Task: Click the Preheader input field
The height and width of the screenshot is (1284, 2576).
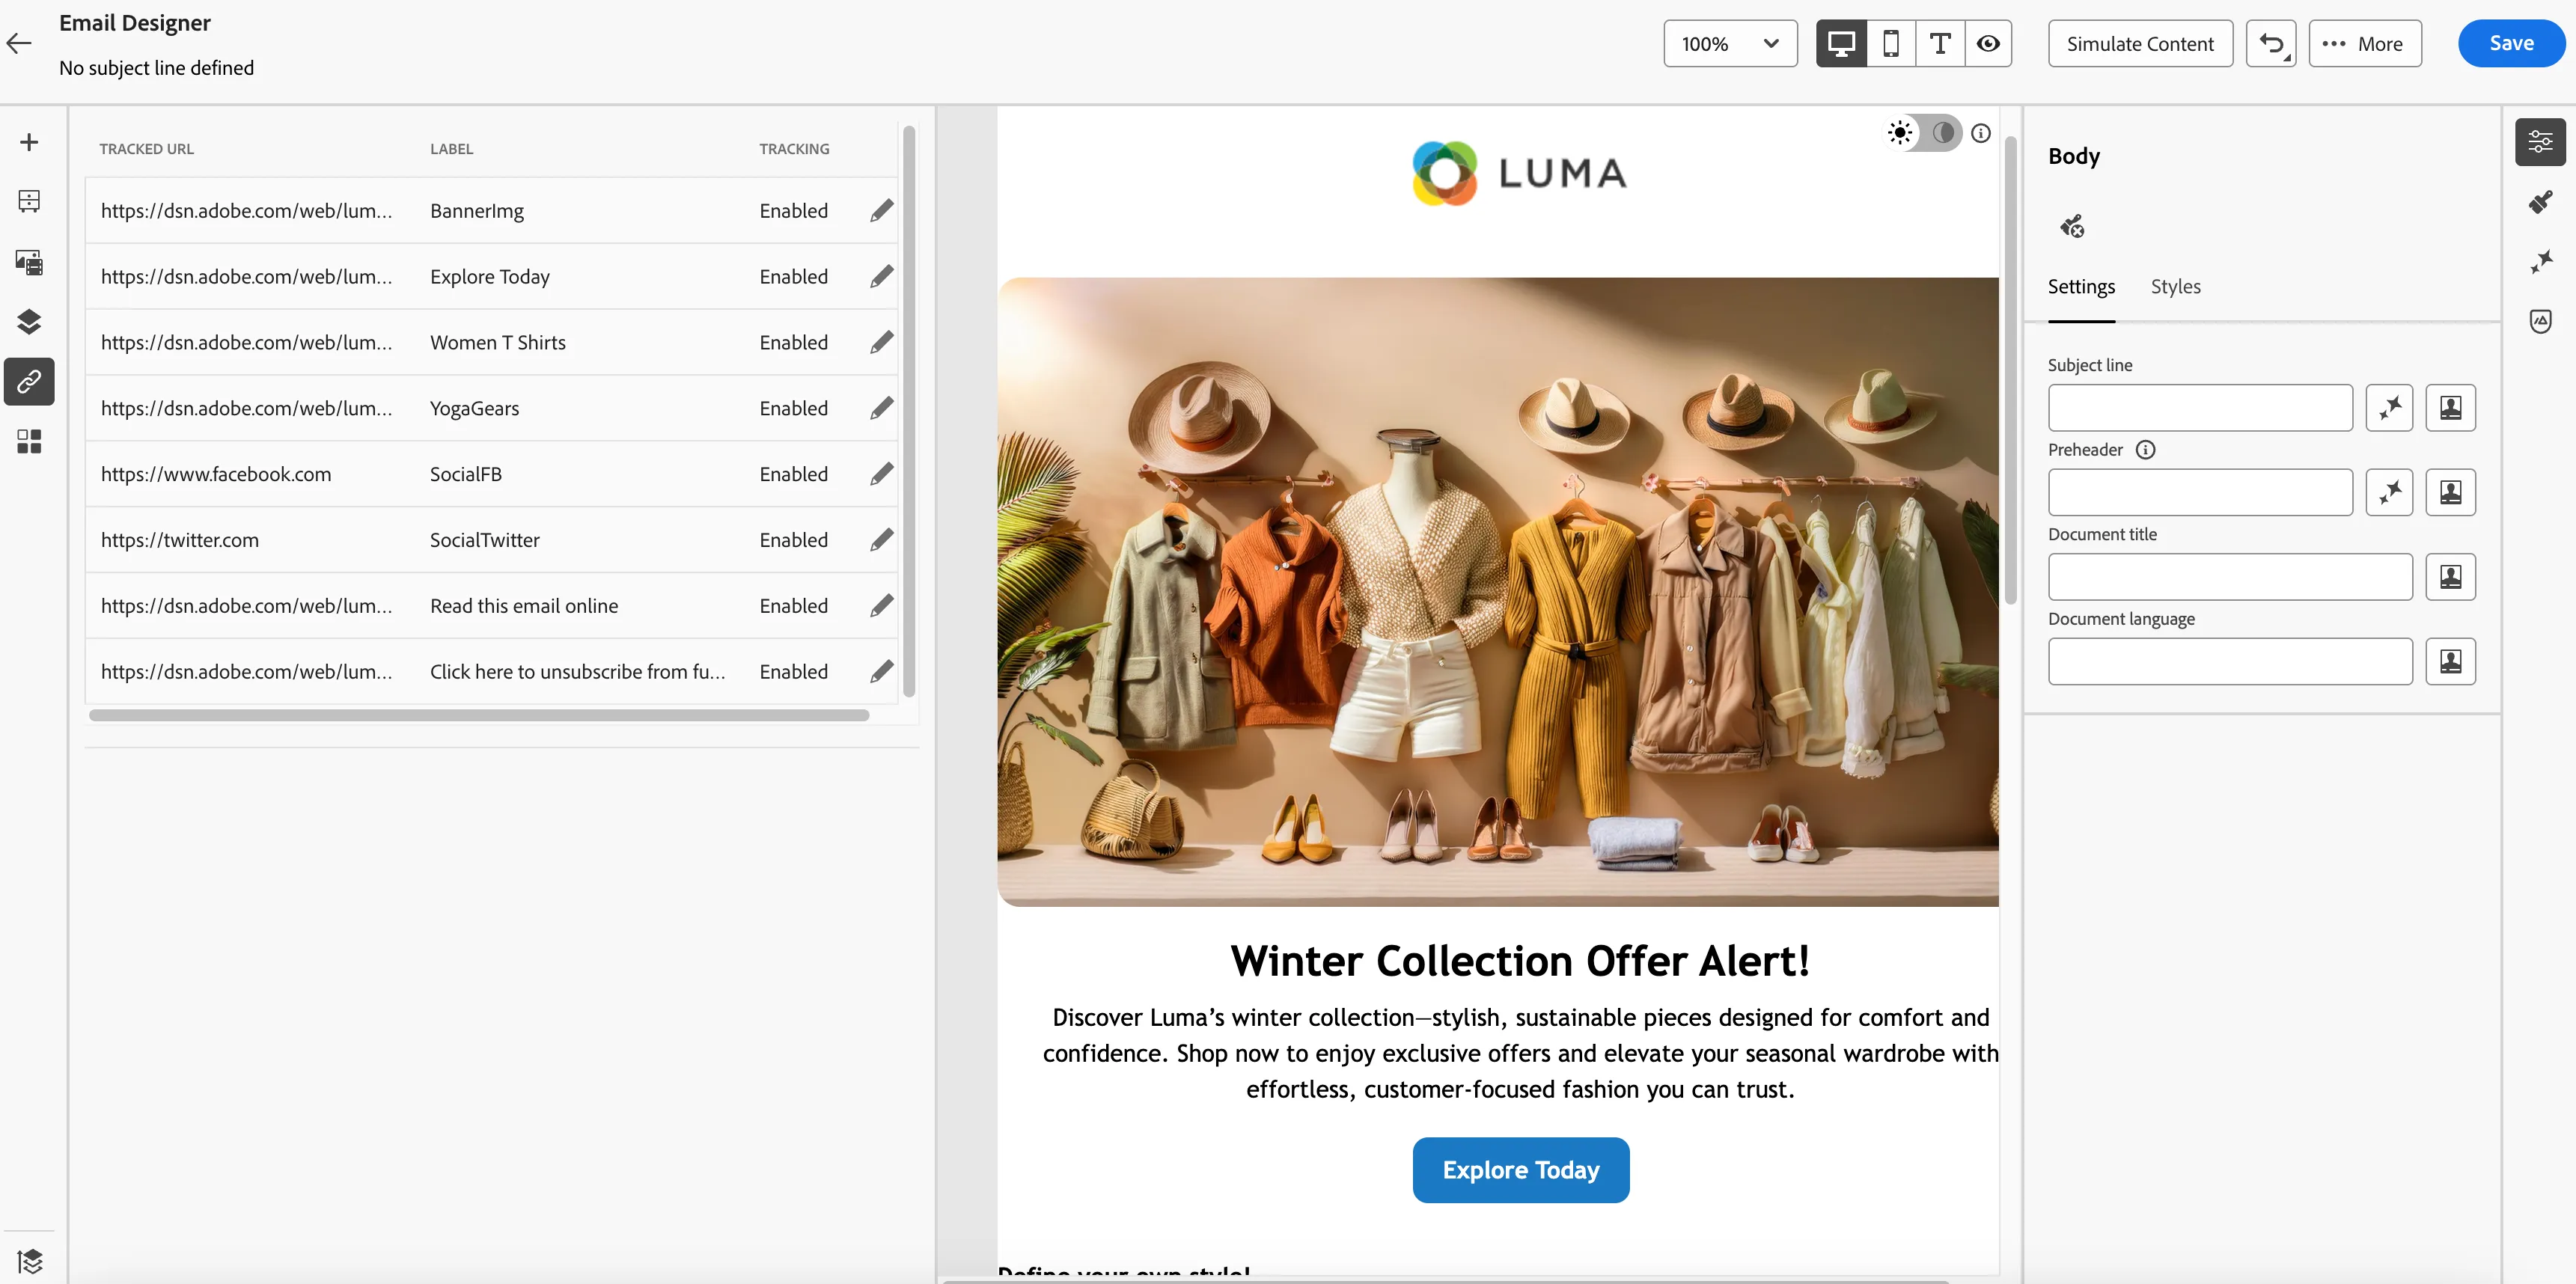Action: 2200,493
